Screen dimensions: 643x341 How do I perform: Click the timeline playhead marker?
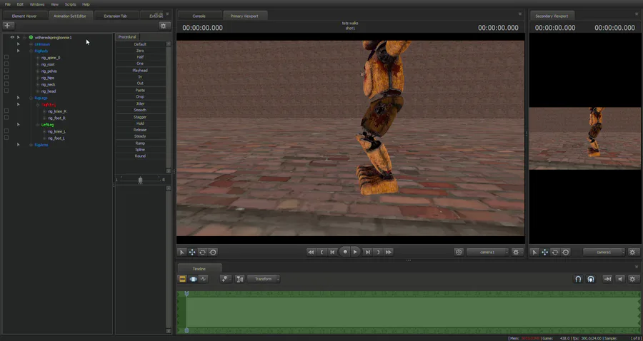186,294
